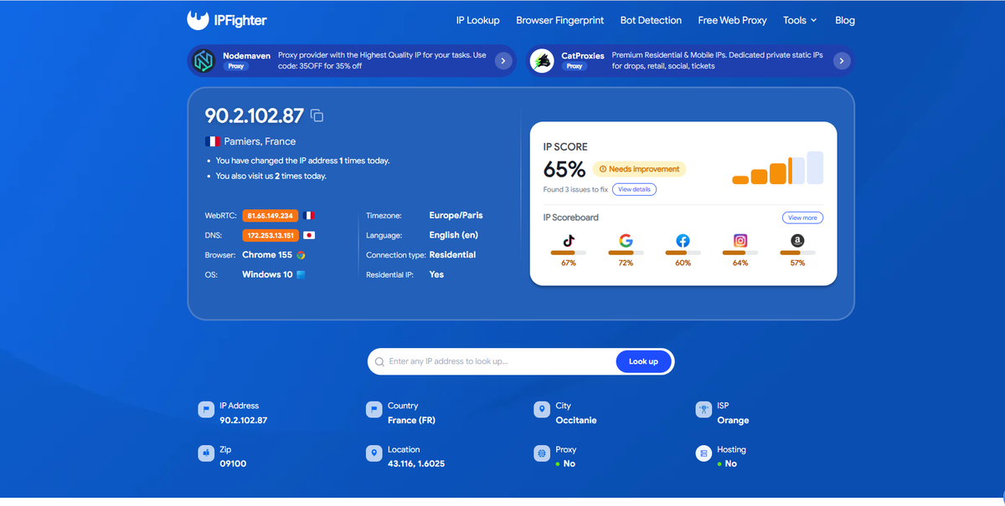Open the CatProxies banner arrow
Screen dimensions: 1005x506
click(842, 60)
